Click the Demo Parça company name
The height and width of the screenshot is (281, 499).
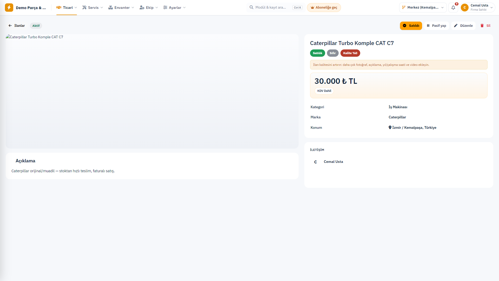coord(31,8)
